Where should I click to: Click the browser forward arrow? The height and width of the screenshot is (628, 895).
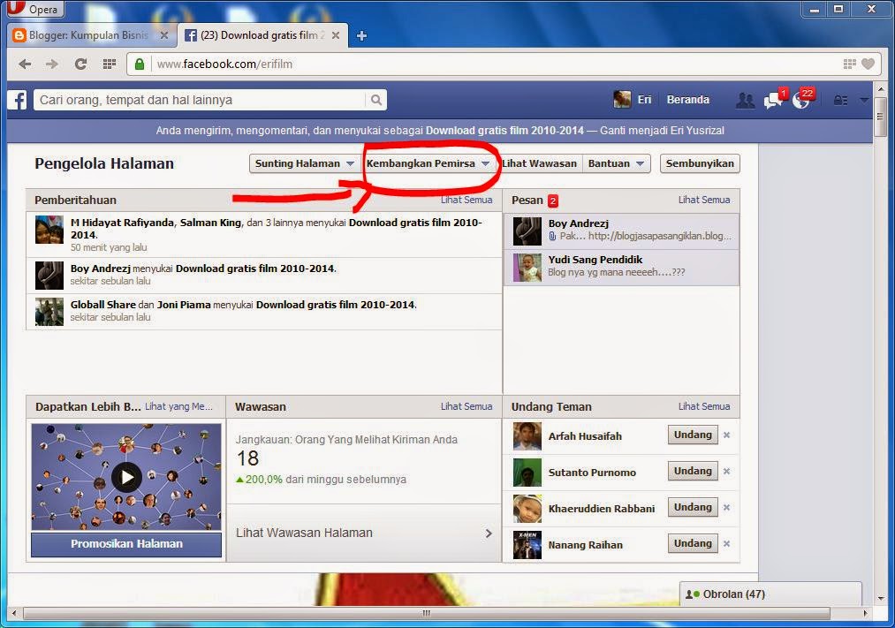52,64
